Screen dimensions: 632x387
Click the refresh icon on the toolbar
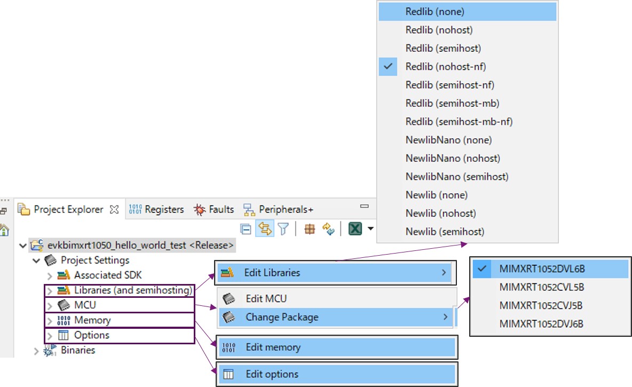point(329,228)
